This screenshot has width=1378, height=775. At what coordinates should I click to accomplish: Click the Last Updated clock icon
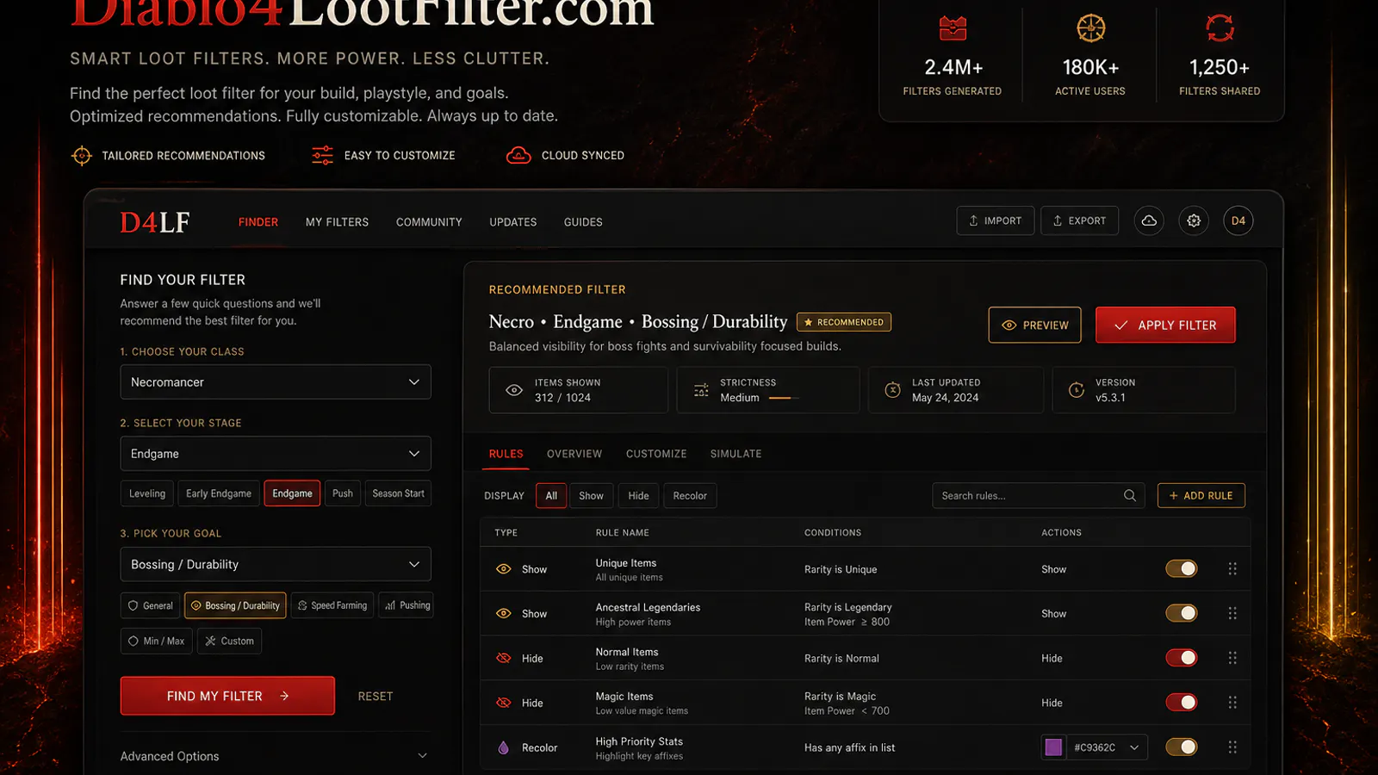(x=893, y=390)
